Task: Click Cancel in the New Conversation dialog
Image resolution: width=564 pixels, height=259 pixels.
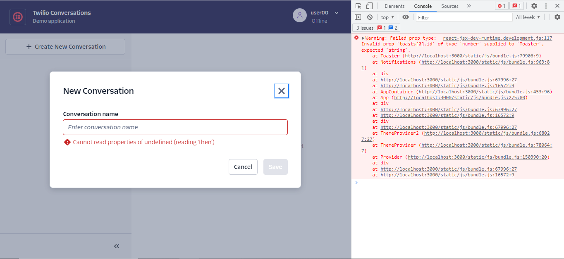Action: click(243, 166)
